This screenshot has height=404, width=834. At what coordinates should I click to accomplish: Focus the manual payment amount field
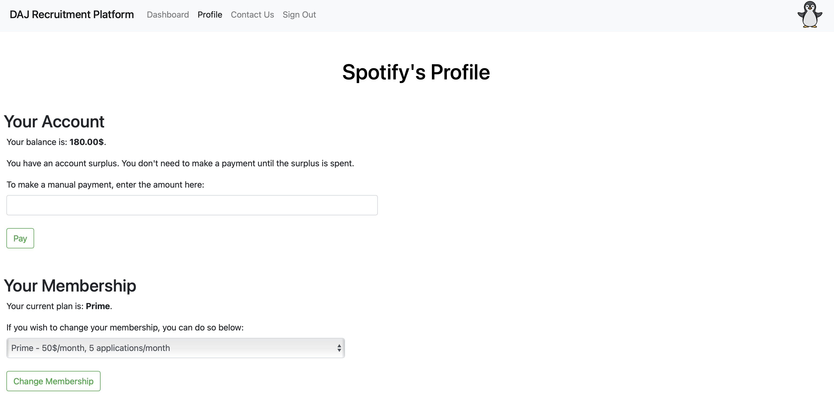tap(192, 205)
